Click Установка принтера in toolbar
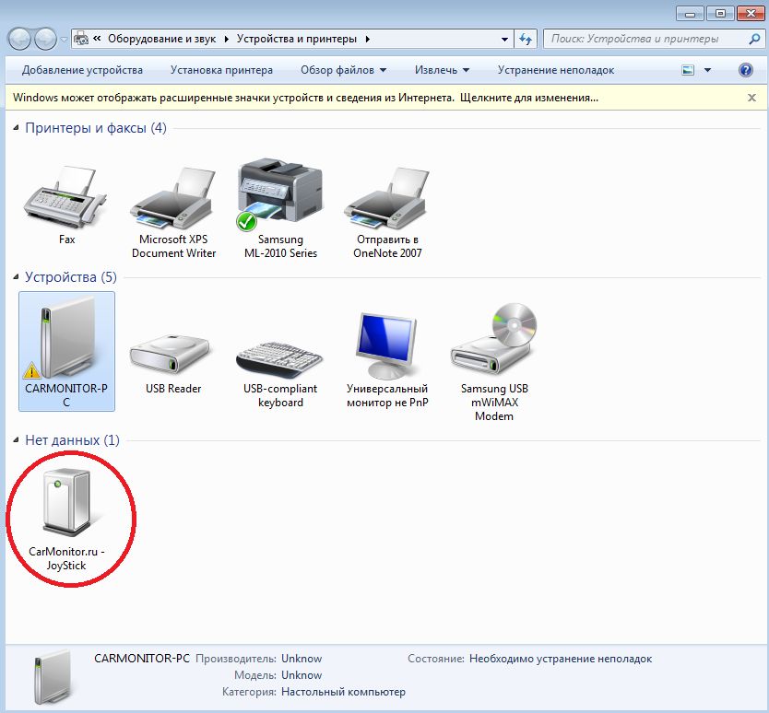 pyautogui.click(x=221, y=70)
